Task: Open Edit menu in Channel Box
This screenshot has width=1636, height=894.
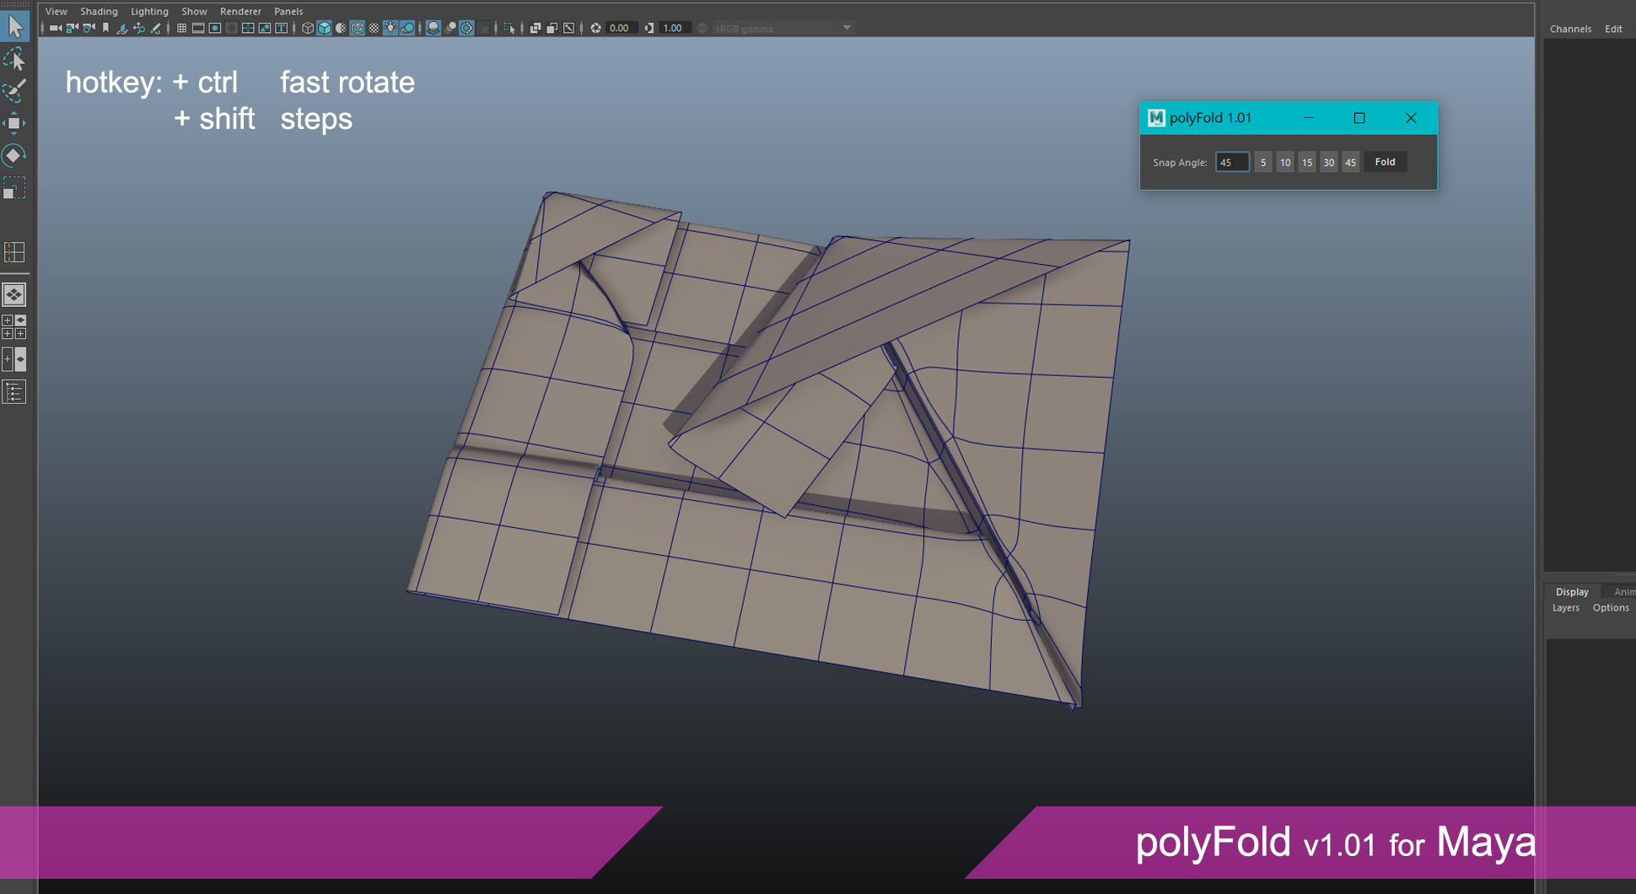Action: coord(1613,29)
